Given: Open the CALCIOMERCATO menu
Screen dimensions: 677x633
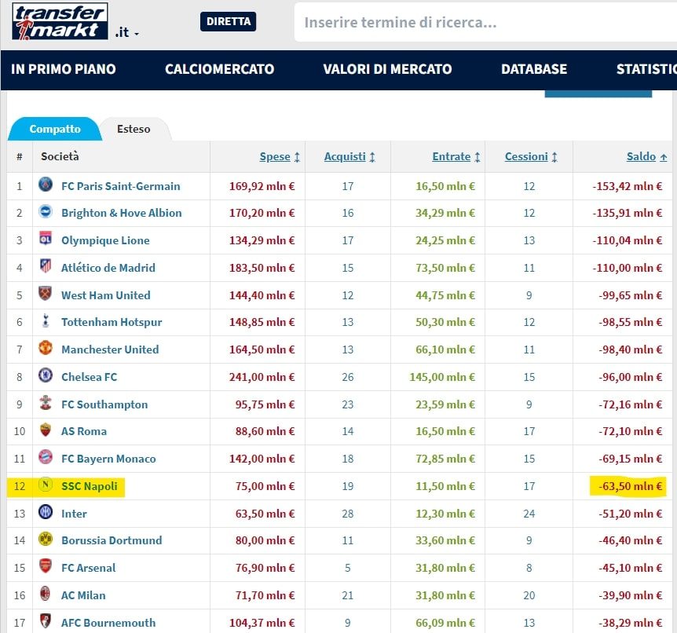Looking at the screenshot, I should coord(219,69).
